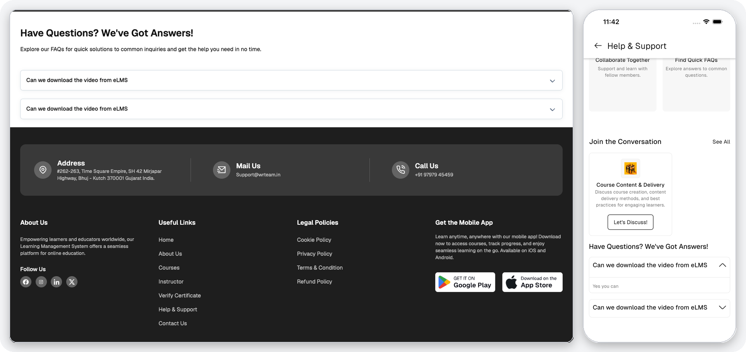Expand the first desktop FAQ chevron
746x352 pixels.
pyautogui.click(x=552, y=81)
